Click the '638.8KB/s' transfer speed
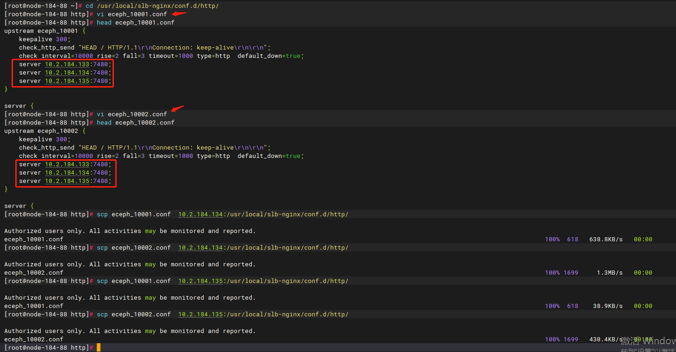676x352 pixels. 606,239
